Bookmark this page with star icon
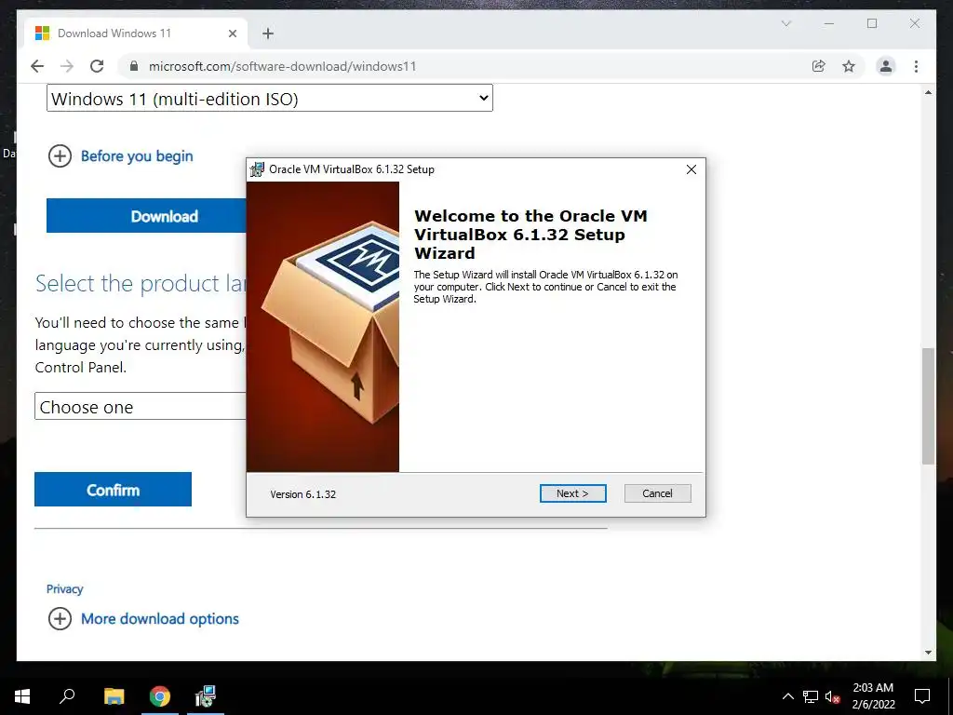 [x=849, y=66]
